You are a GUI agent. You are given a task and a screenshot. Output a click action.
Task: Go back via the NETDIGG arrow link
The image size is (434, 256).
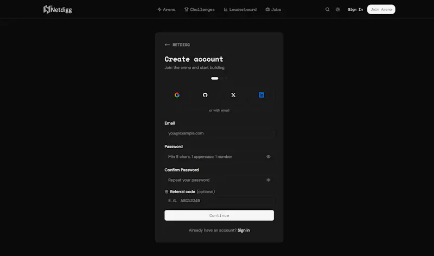[177, 44]
